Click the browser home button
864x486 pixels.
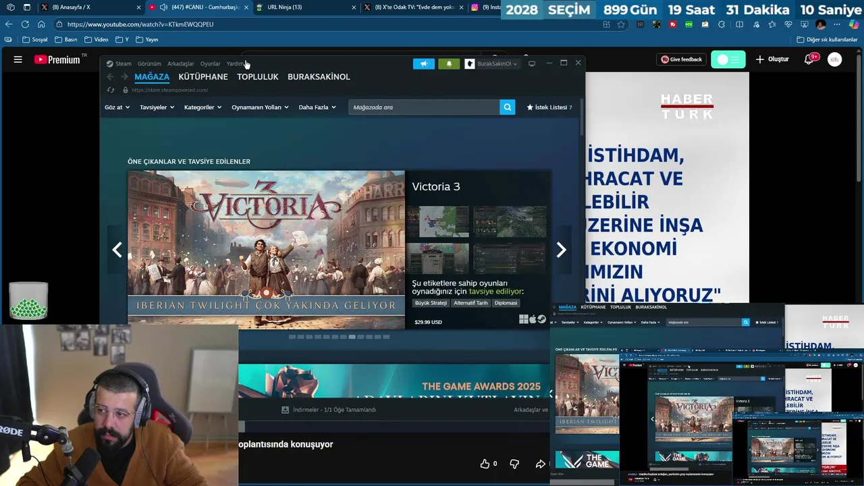point(41,24)
